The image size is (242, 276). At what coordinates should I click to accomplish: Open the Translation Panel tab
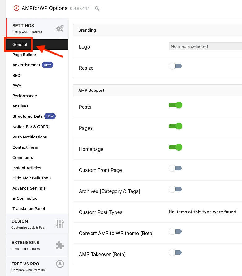pyautogui.click(x=28, y=208)
